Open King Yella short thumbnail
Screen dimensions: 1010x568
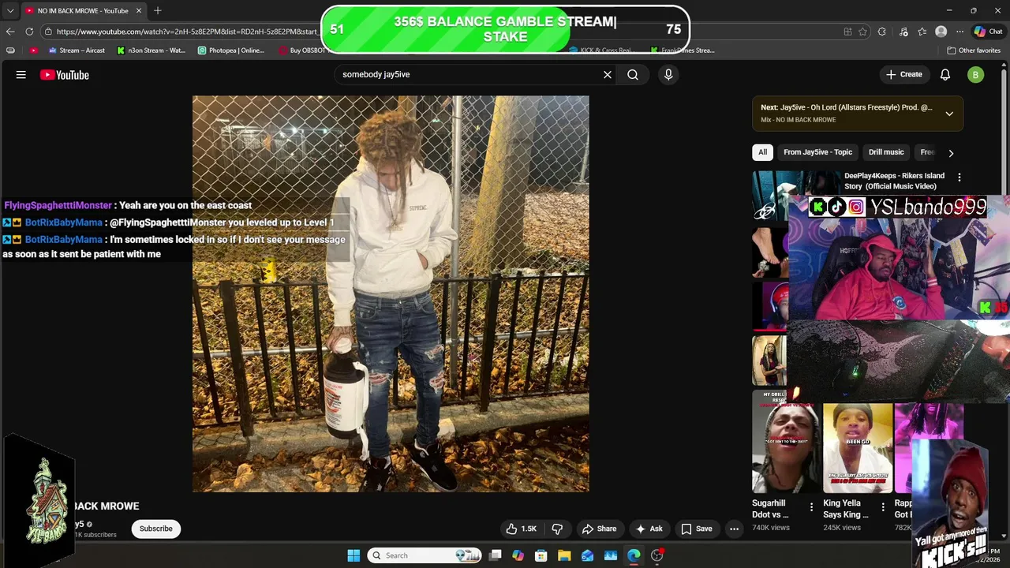[x=858, y=448]
